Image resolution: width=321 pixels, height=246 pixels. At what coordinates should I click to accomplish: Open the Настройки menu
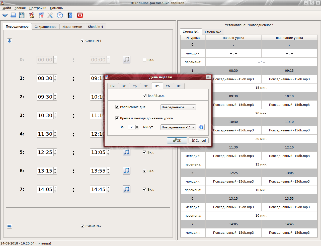(38, 8)
